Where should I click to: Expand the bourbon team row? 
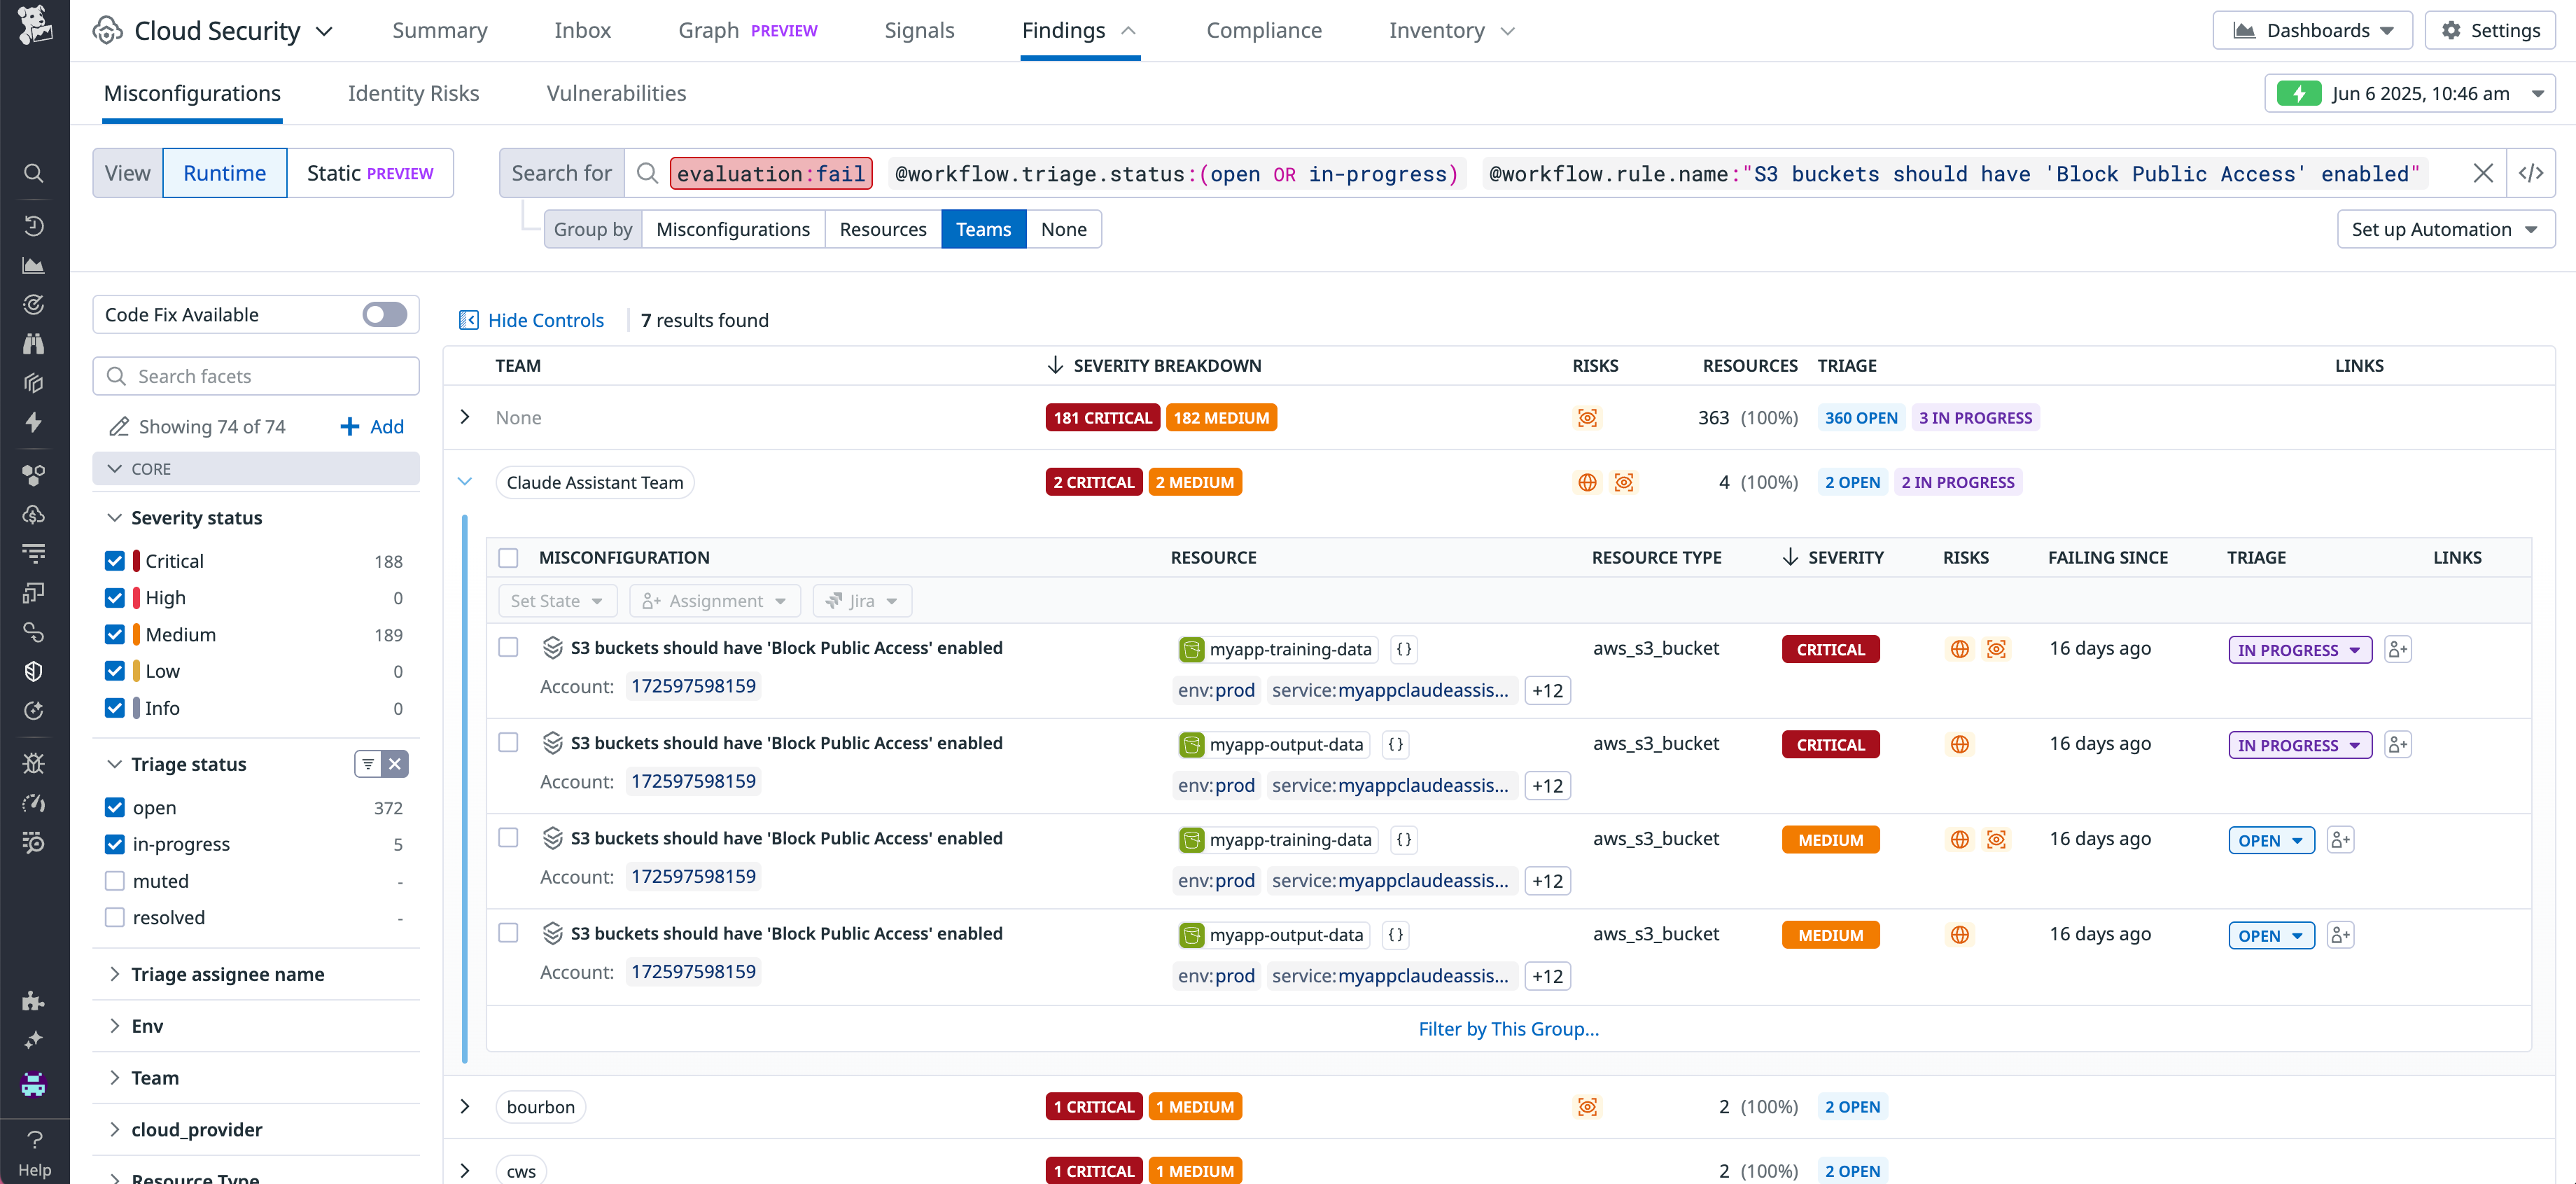click(465, 1106)
